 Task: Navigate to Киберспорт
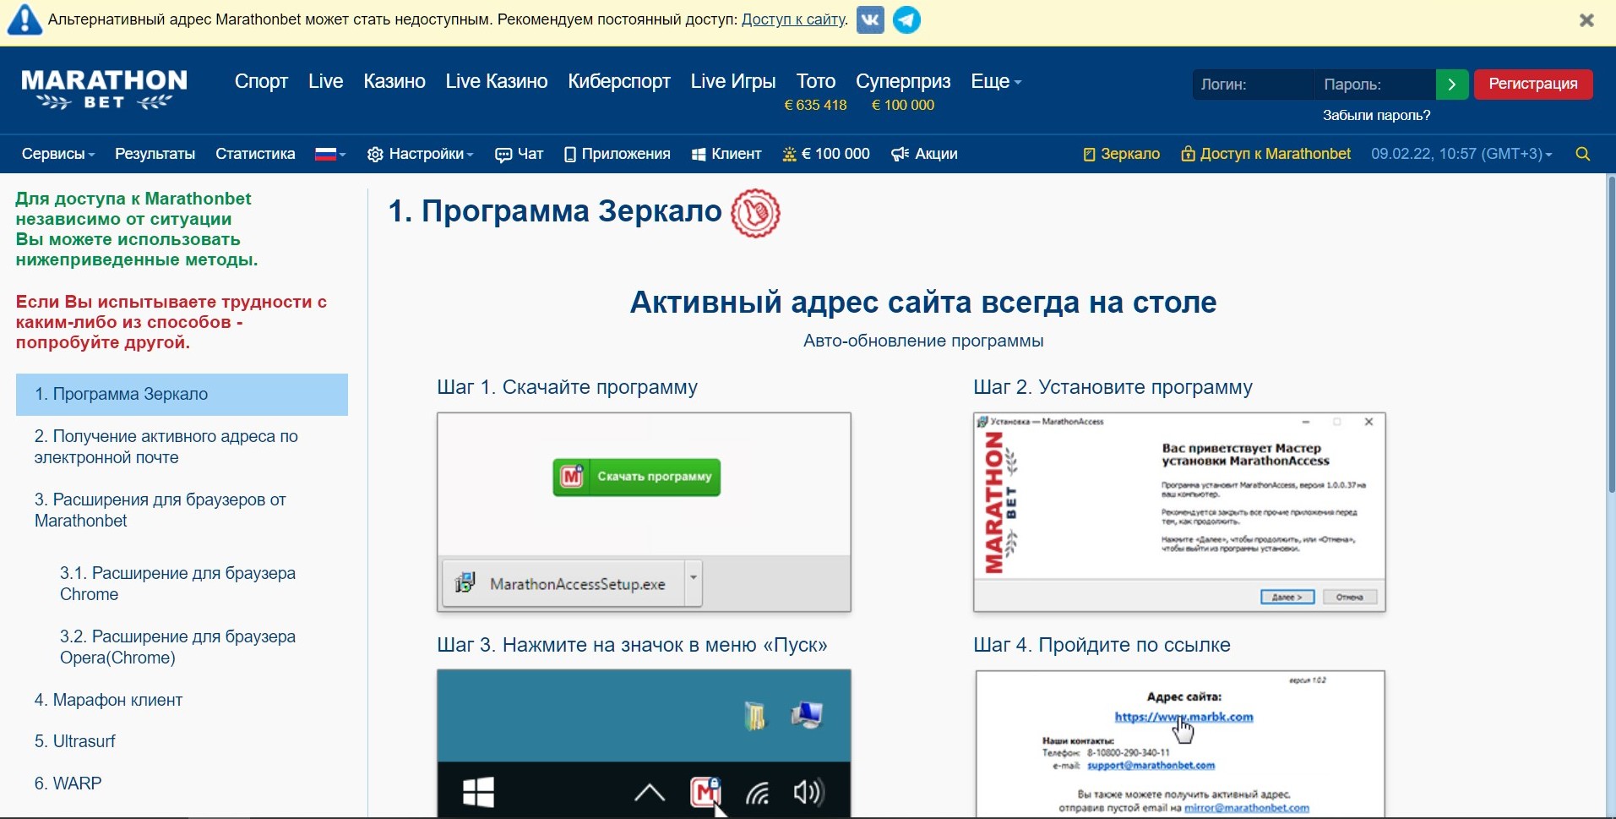click(x=619, y=81)
